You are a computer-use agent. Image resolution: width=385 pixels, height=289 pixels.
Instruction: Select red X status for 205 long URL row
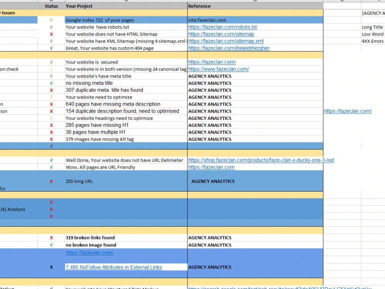click(51, 181)
